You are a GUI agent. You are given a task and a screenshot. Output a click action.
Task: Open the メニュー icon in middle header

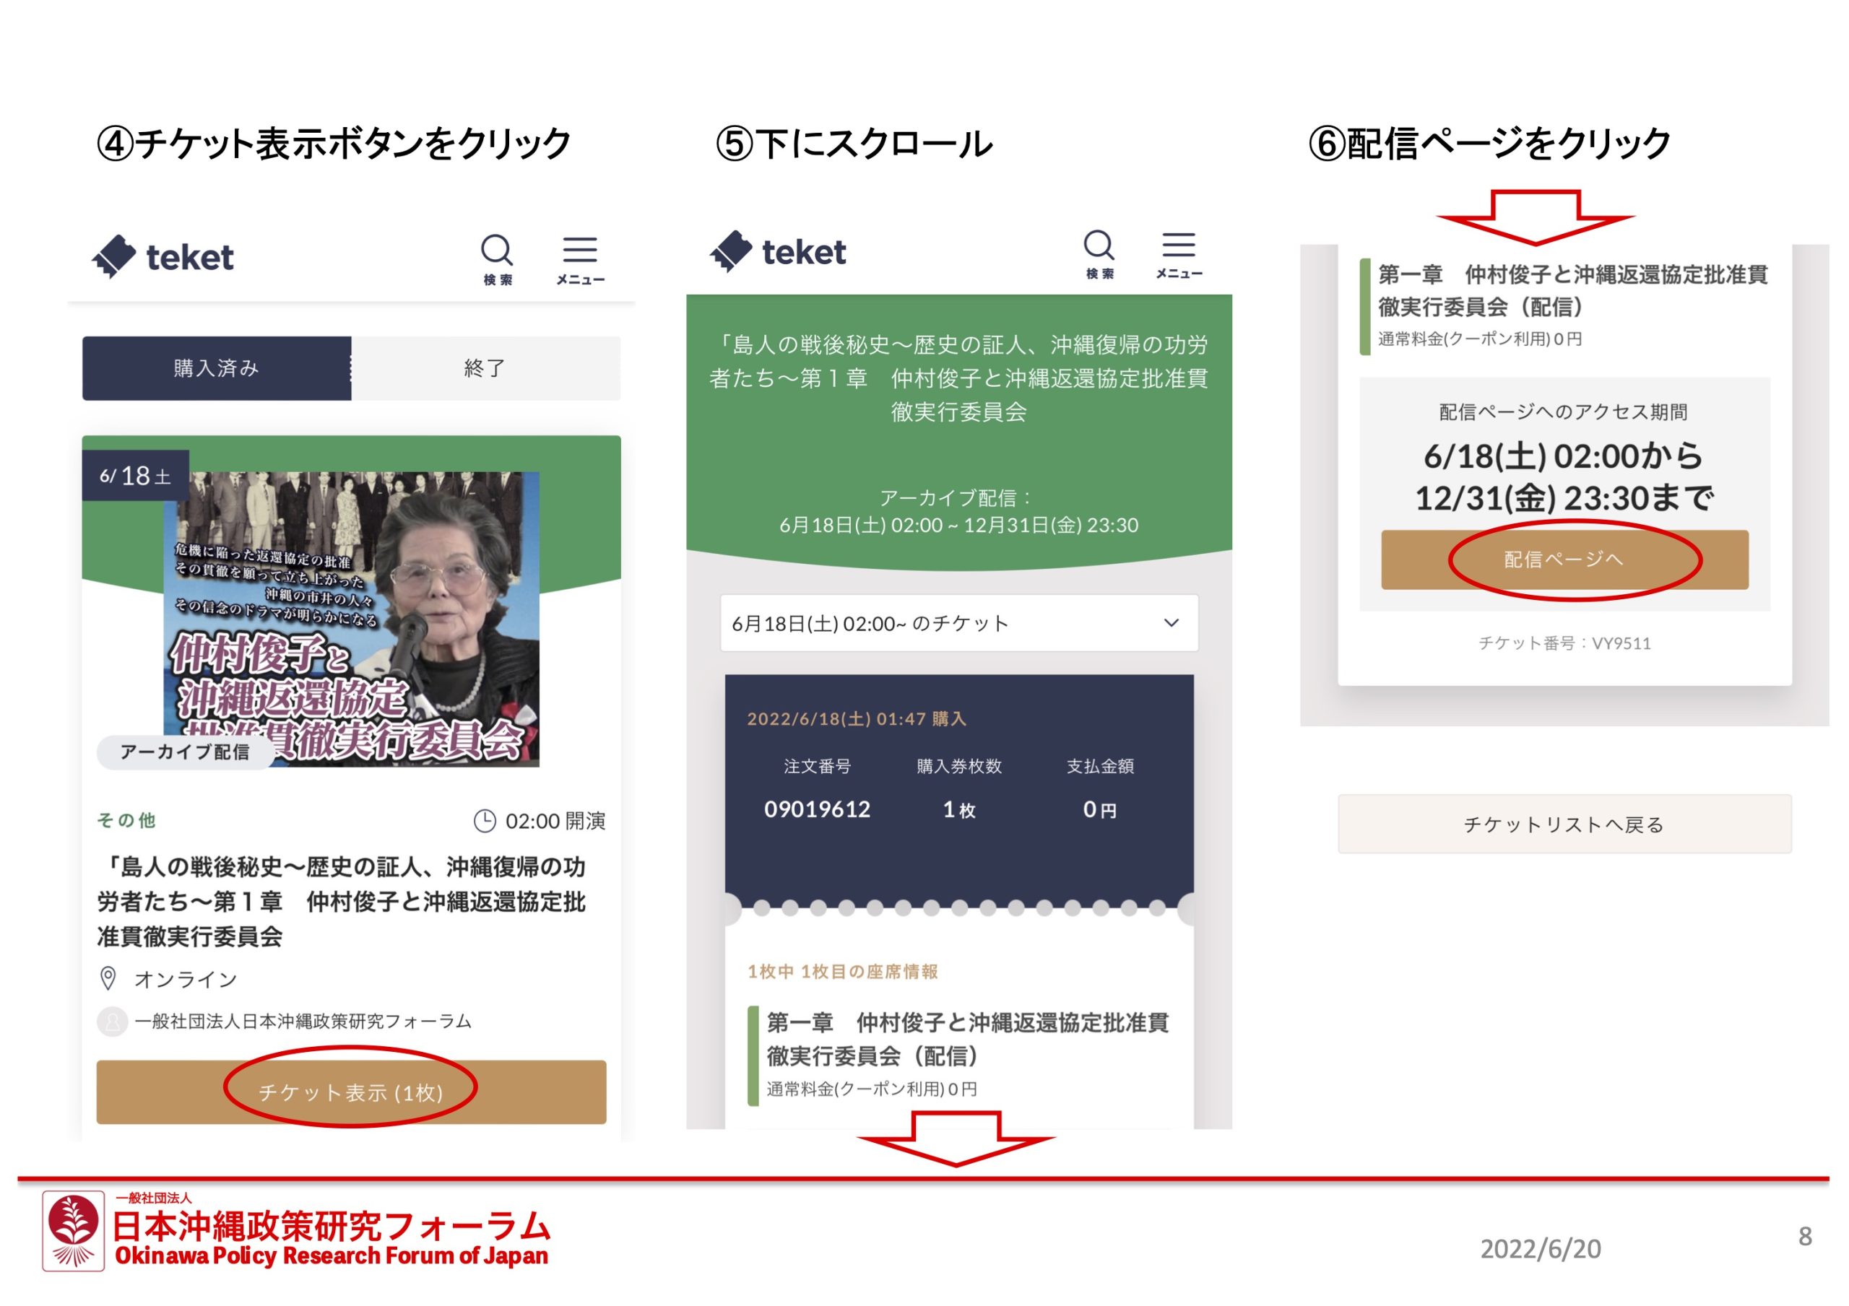point(1179,245)
